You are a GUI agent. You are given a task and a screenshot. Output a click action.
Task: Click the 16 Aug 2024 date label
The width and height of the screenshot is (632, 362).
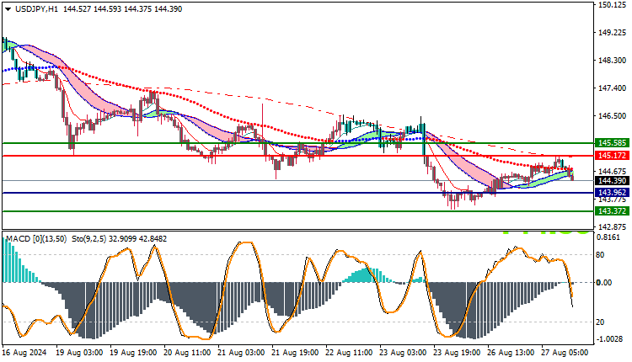tap(24, 353)
